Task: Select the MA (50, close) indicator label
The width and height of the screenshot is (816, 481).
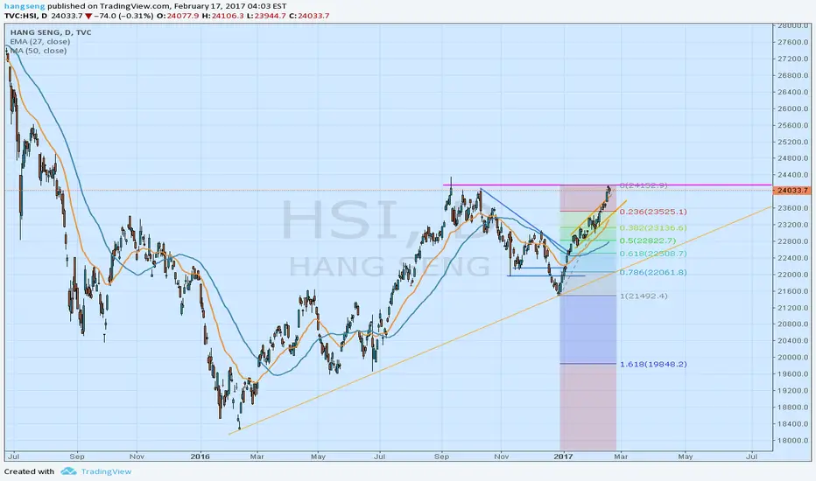Action: [x=39, y=51]
